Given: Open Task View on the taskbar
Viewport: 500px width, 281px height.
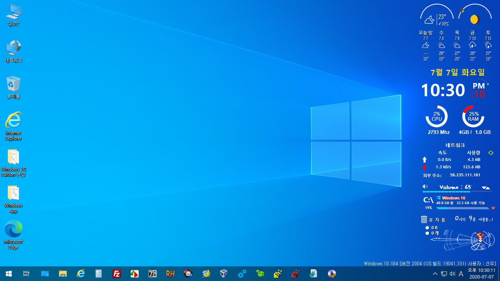Looking at the screenshot, I should [26, 274].
